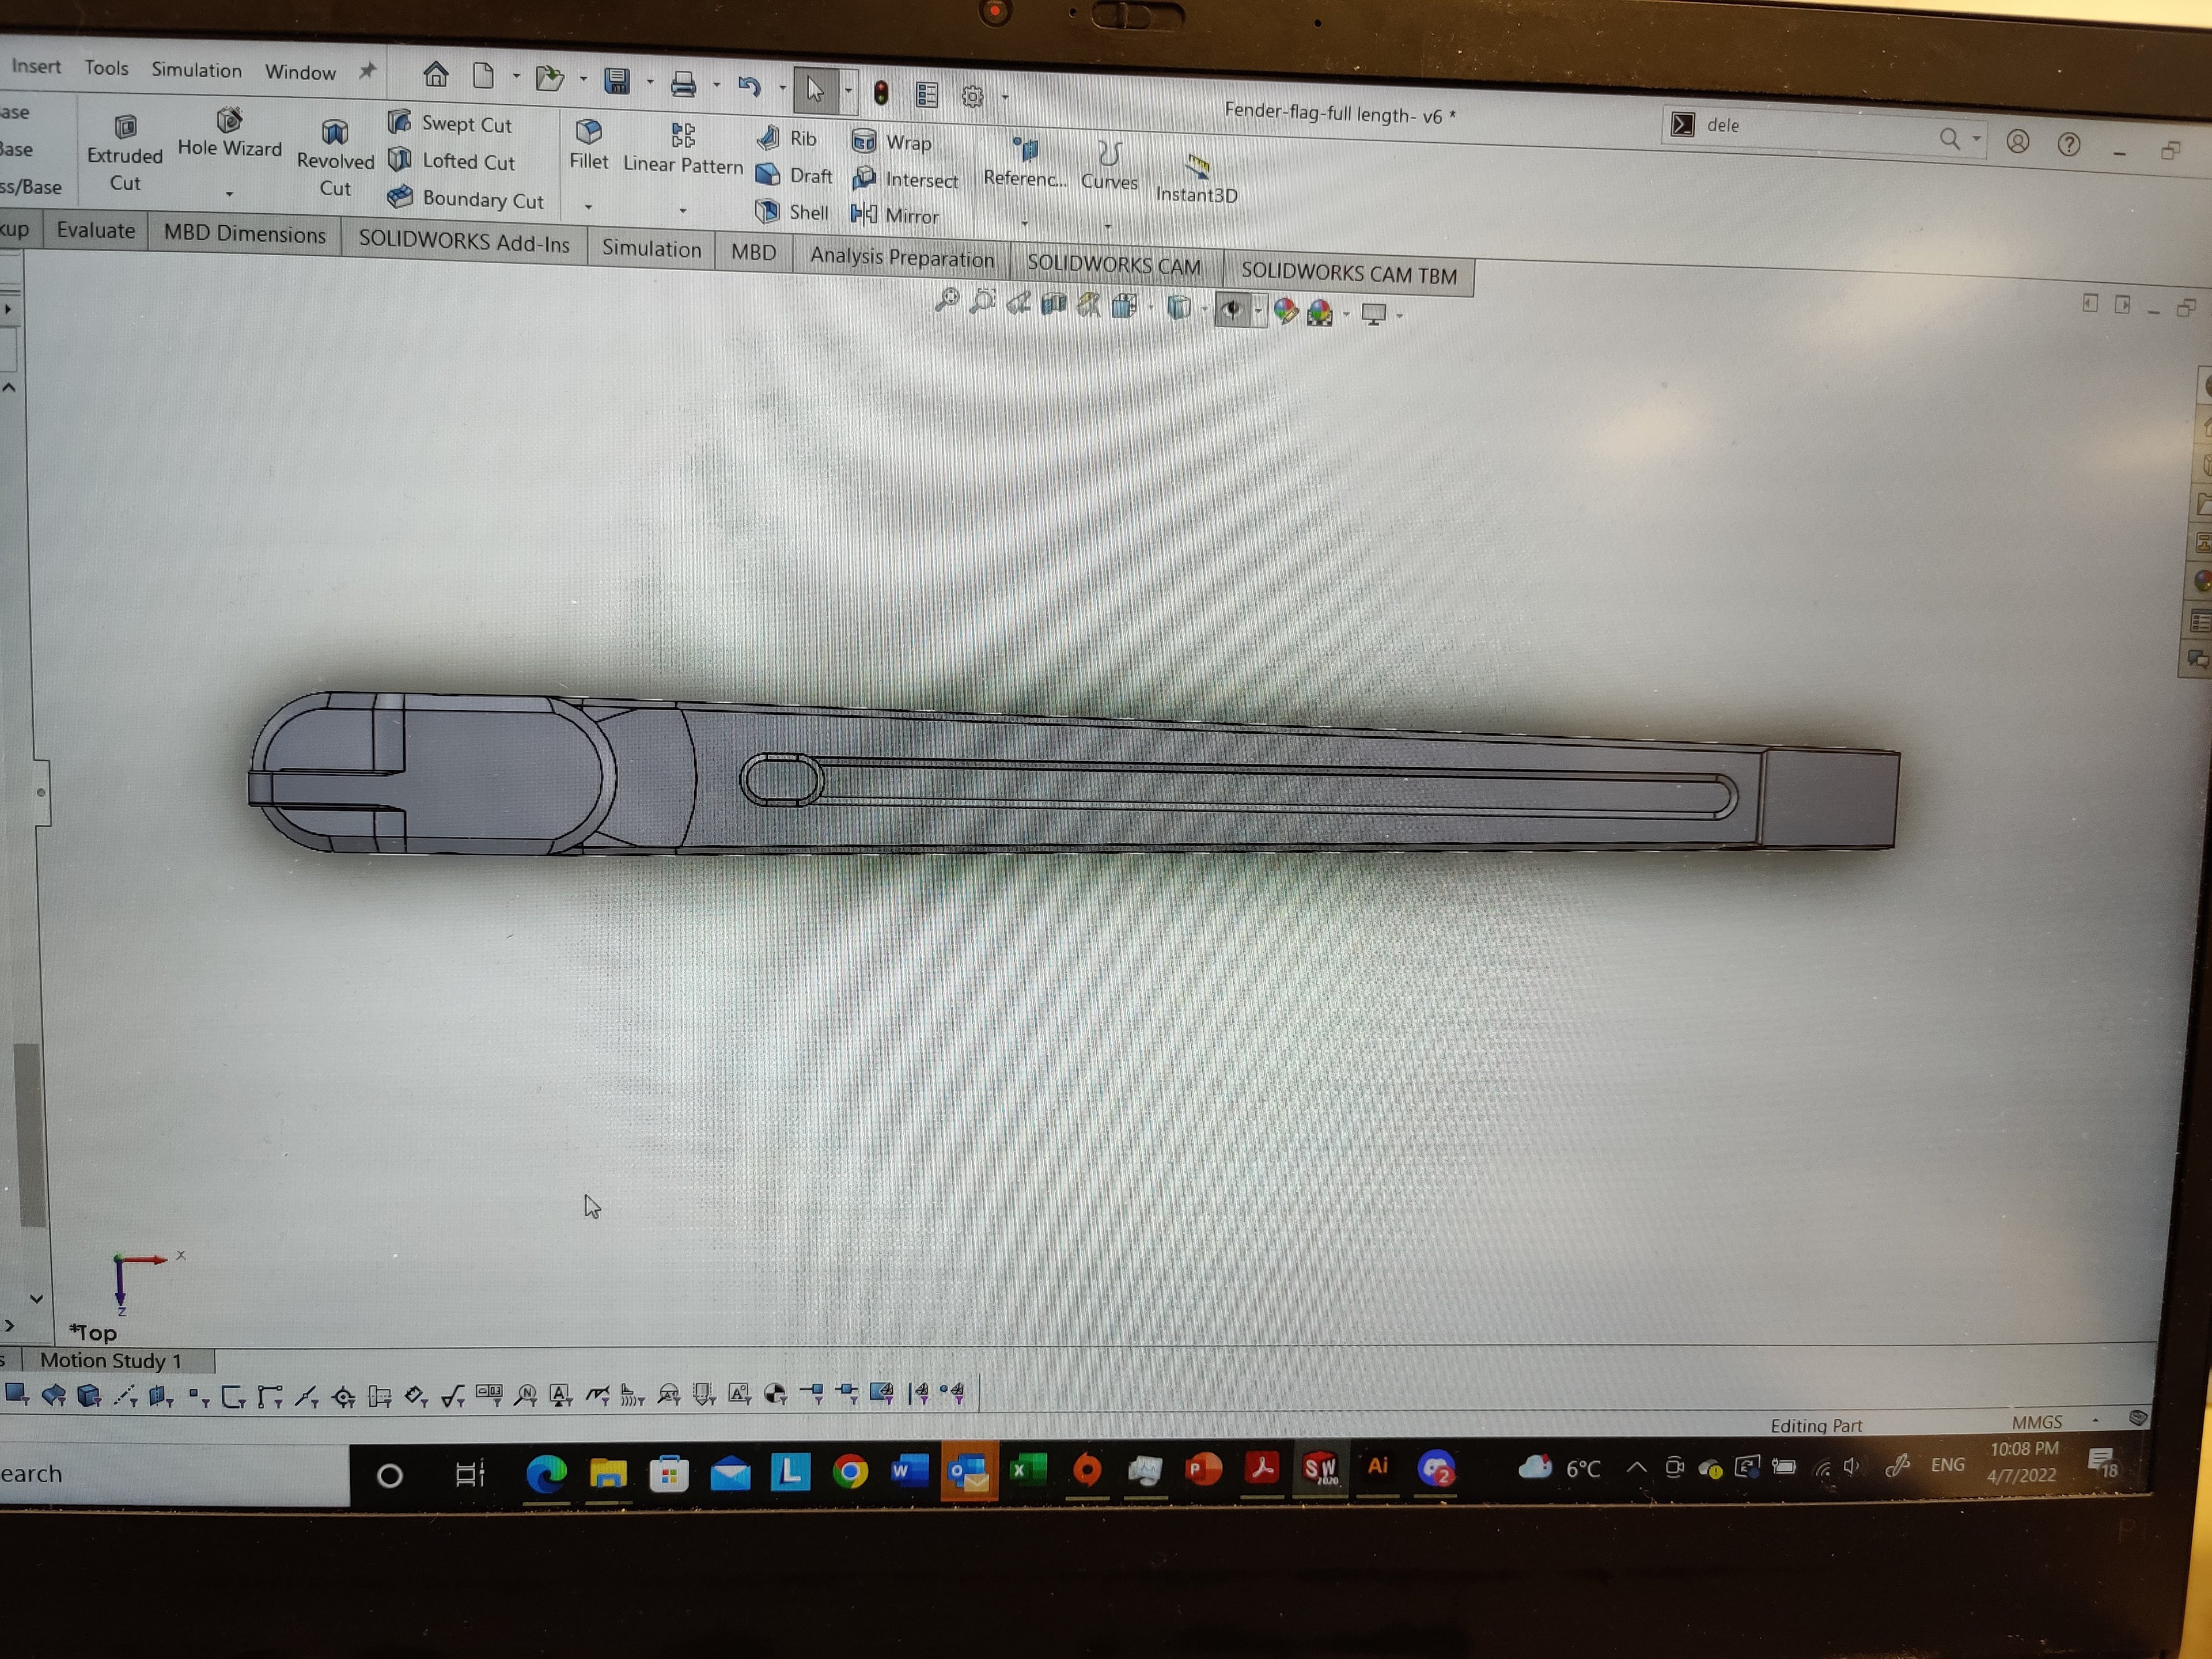The image size is (2212, 1659).
Task: Click the MMGS unit system status
Action: (2037, 1421)
